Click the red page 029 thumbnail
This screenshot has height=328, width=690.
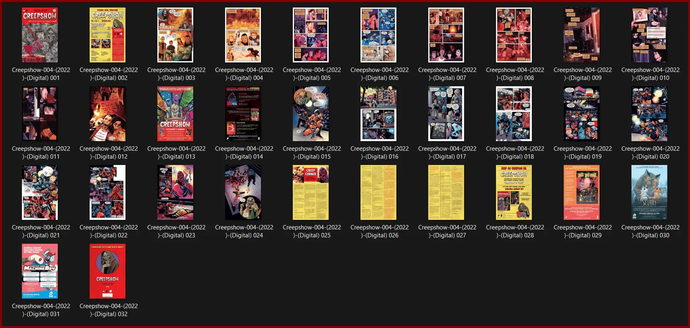582,192
